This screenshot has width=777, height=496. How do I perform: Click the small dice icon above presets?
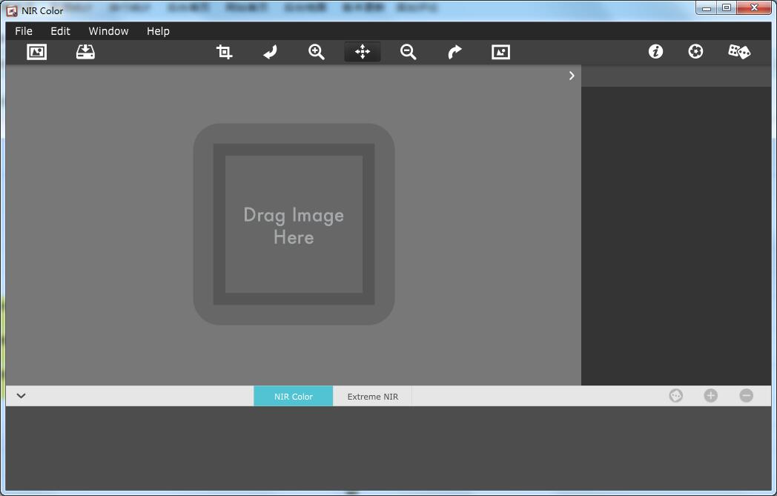[675, 395]
